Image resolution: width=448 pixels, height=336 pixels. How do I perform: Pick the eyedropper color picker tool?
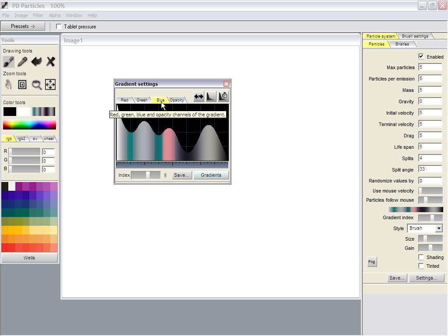coord(22,62)
